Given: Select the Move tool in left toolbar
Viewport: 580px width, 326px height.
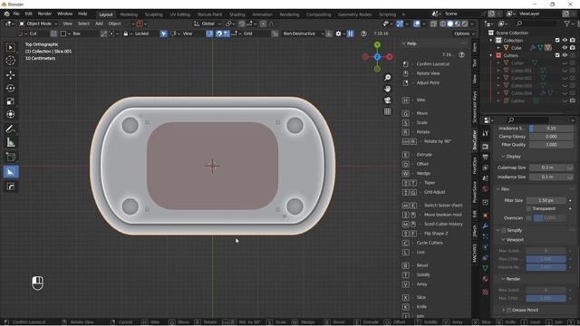Looking at the screenshot, I should click(x=10, y=75).
